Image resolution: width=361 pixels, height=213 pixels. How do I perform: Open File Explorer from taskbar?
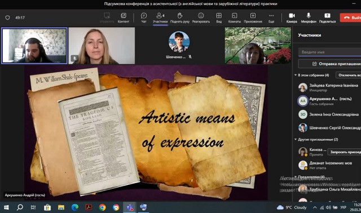(x=61, y=207)
